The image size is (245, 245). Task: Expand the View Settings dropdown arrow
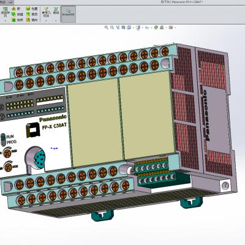coord(175,28)
